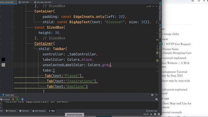The width and height of the screenshot is (208, 117).
Task: Click the TabBar widget name
Action: pyautogui.click(x=59, y=49)
